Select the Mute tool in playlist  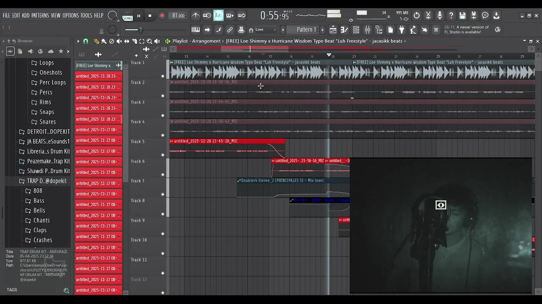click(119, 41)
